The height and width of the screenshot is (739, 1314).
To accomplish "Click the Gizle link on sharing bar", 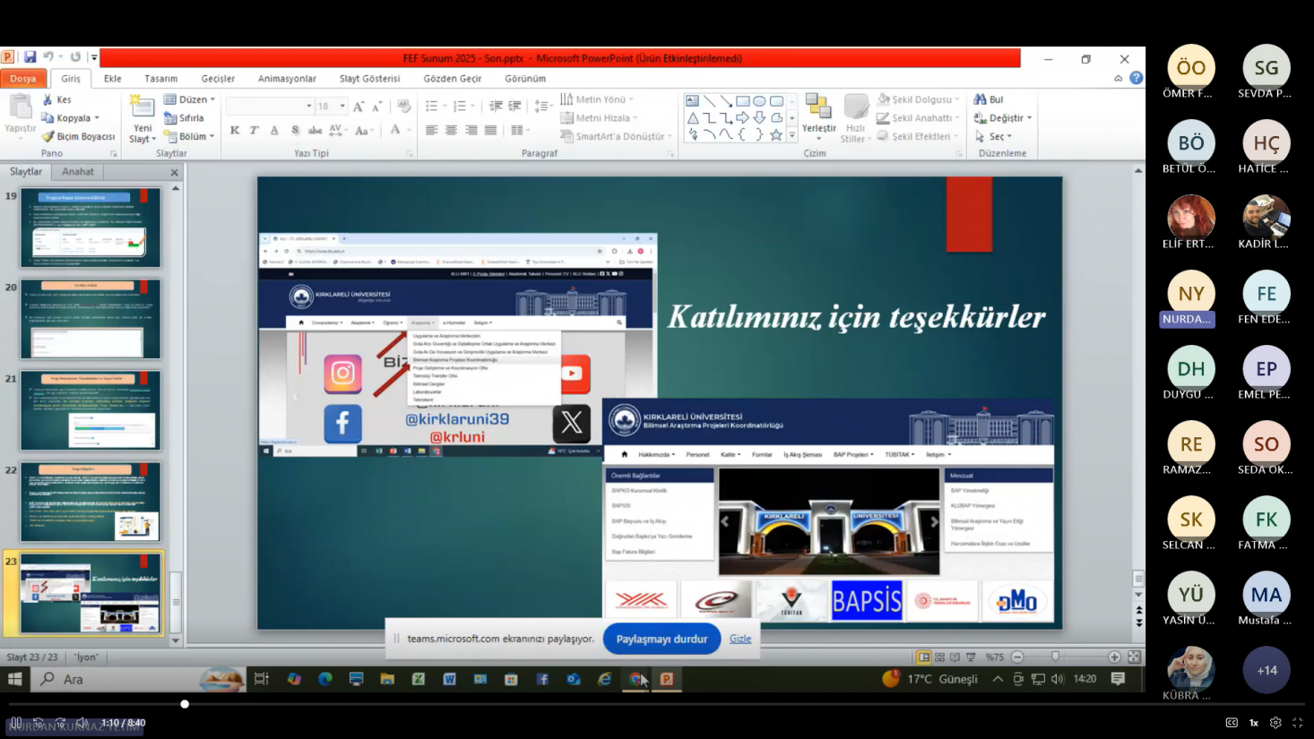I will [740, 639].
